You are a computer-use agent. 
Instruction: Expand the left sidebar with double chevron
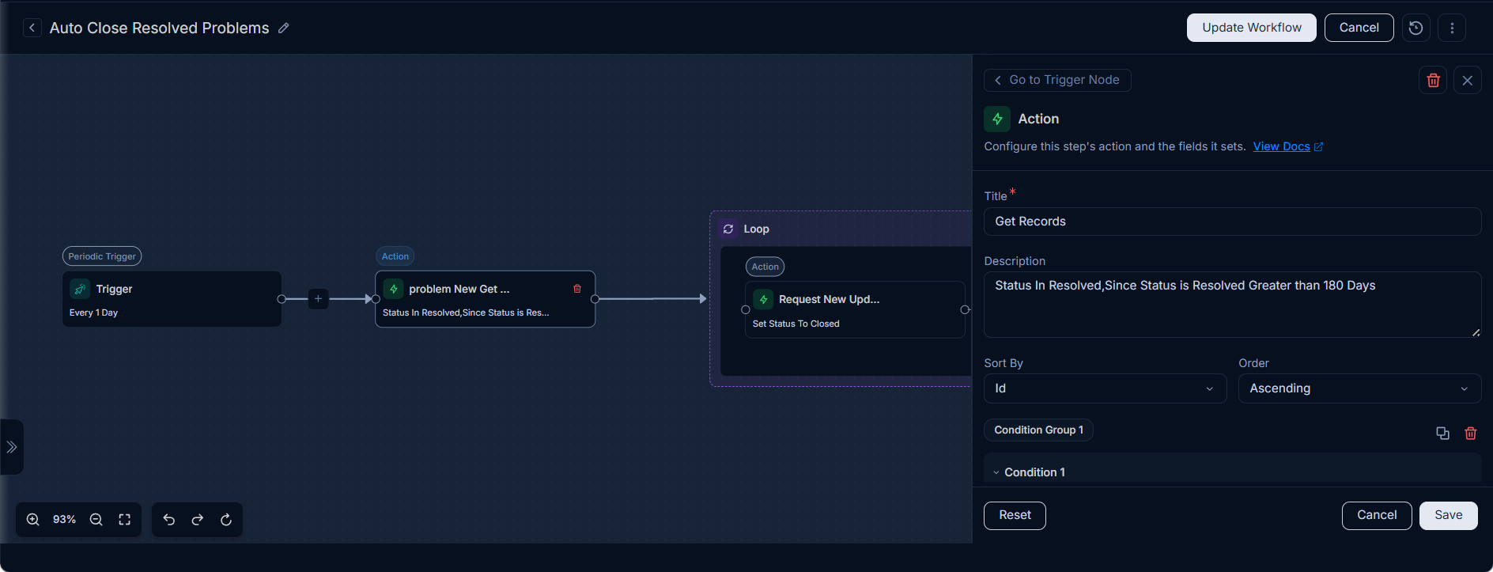12,447
